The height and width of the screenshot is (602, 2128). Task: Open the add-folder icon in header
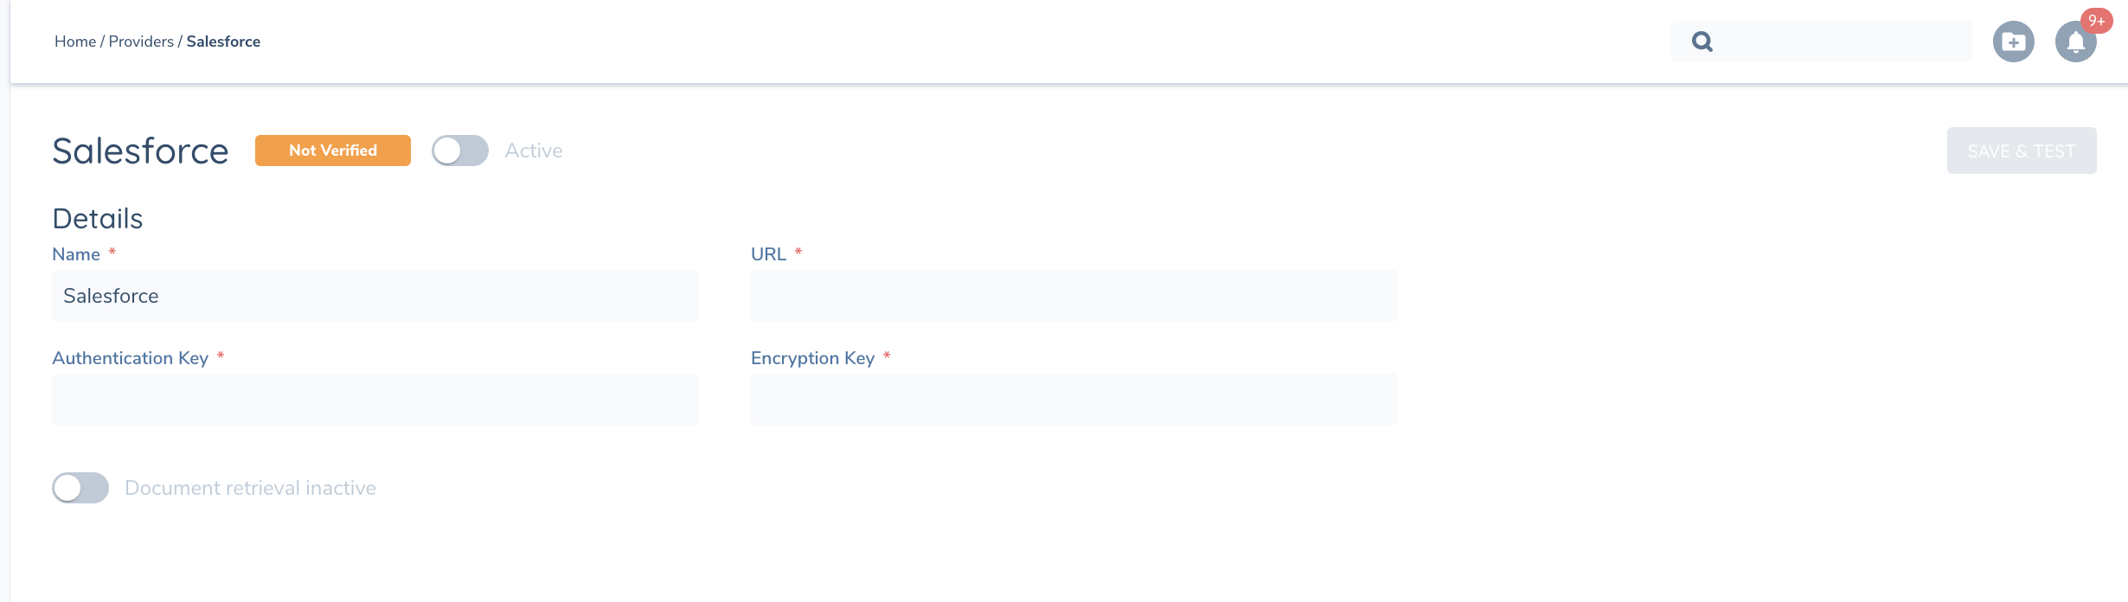[x=2013, y=42]
